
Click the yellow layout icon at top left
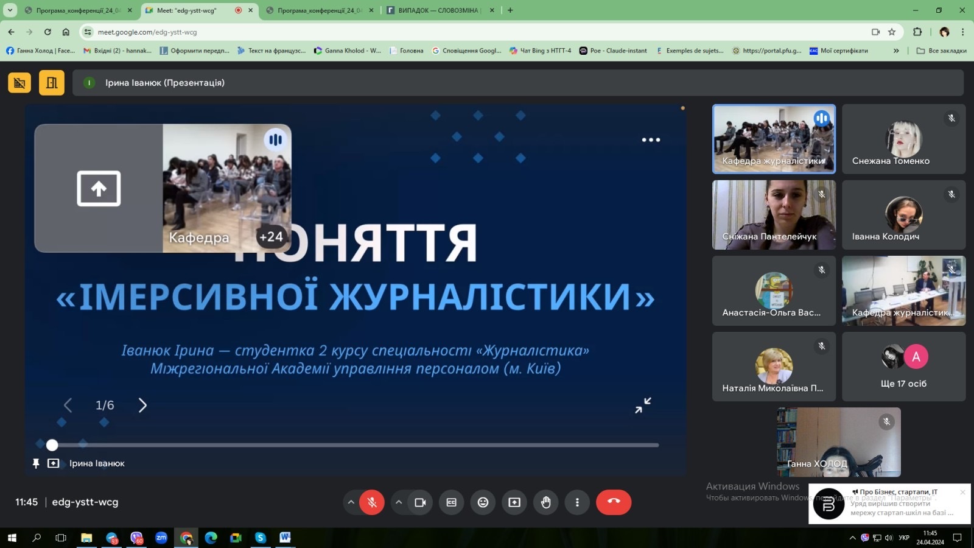pyautogui.click(x=52, y=83)
